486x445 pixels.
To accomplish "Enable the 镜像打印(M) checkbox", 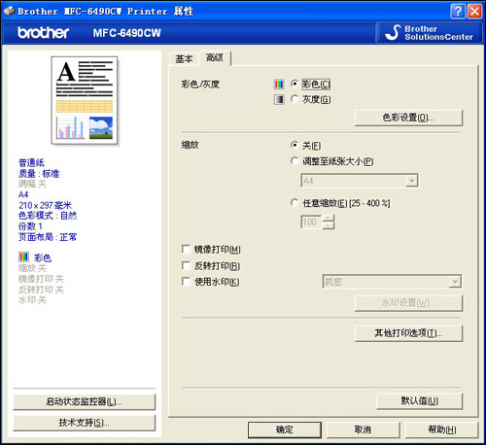I will pyautogui.click(x=186, y=249).
